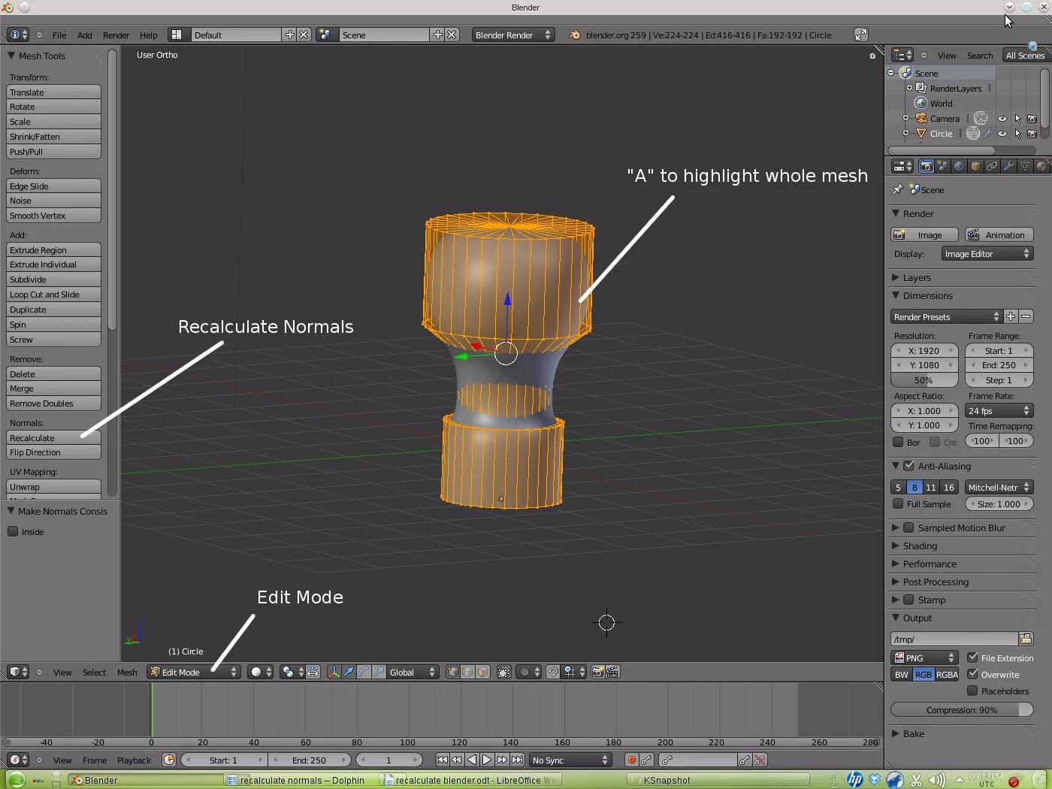Open the Playback menu in timeline

point(134,760)
